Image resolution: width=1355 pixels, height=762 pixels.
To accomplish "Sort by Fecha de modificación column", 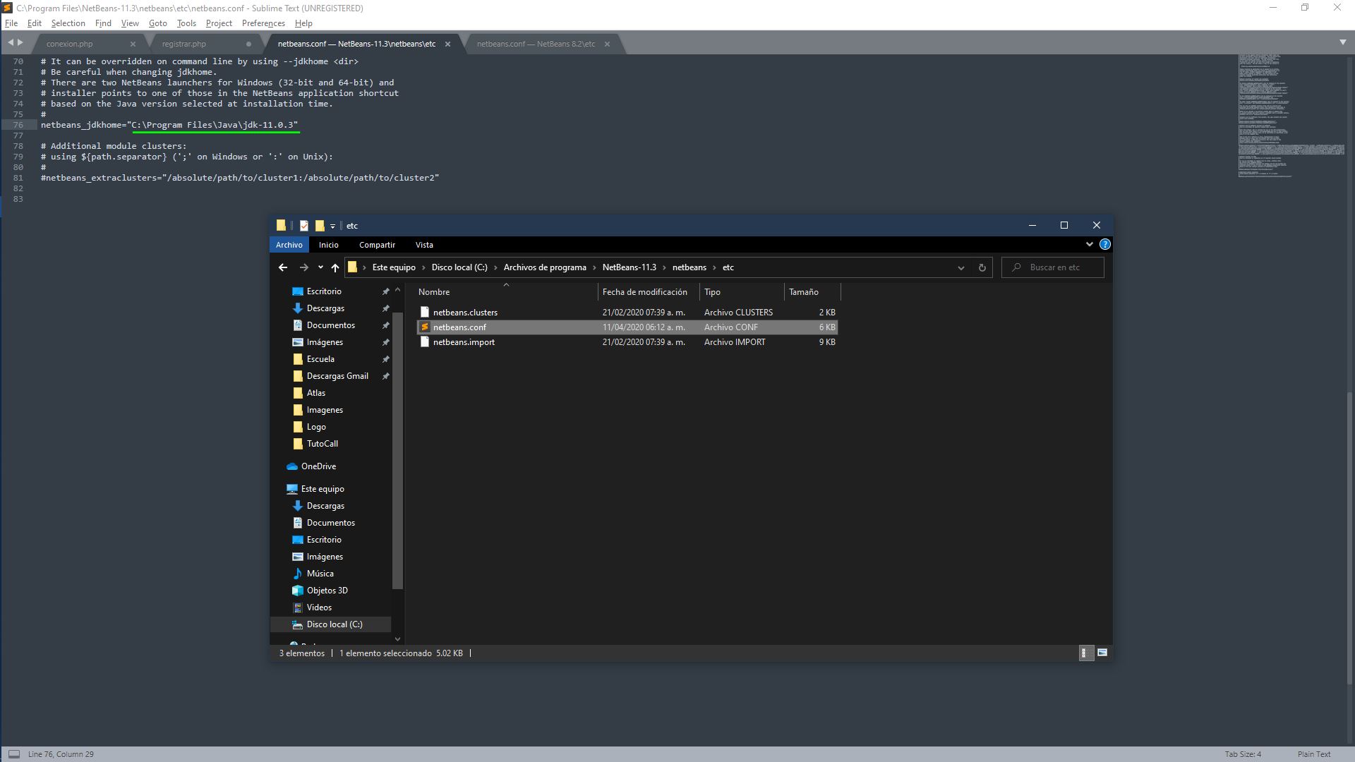I will (x=648, y=292).
